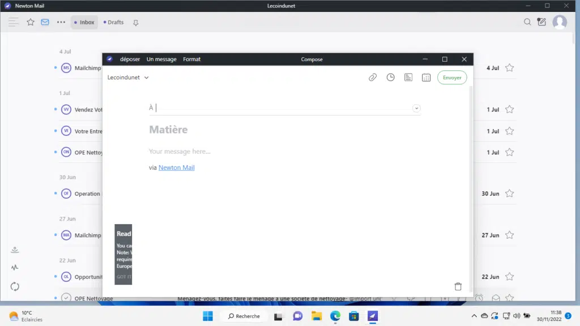Open File Explorer from the taskbar
The width and height of the screenshot is (580, 326).
pos(317,316)
